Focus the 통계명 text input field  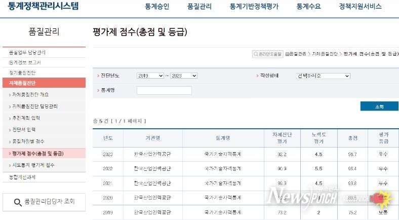point(164,90)
